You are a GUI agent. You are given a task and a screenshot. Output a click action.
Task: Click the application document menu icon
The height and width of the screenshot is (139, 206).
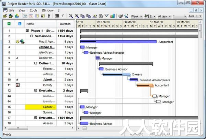[5, 10]
